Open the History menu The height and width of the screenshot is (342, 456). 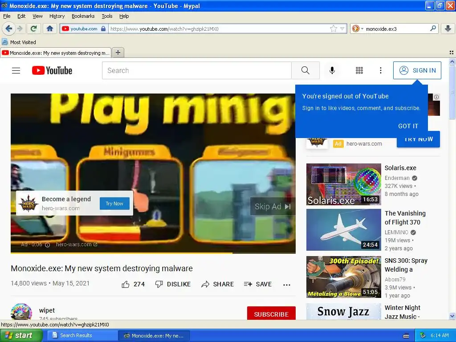pos(57,16)
